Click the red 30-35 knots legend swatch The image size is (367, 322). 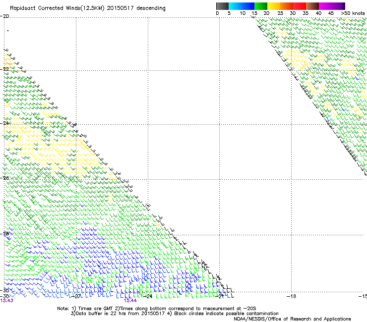point(300,6)
